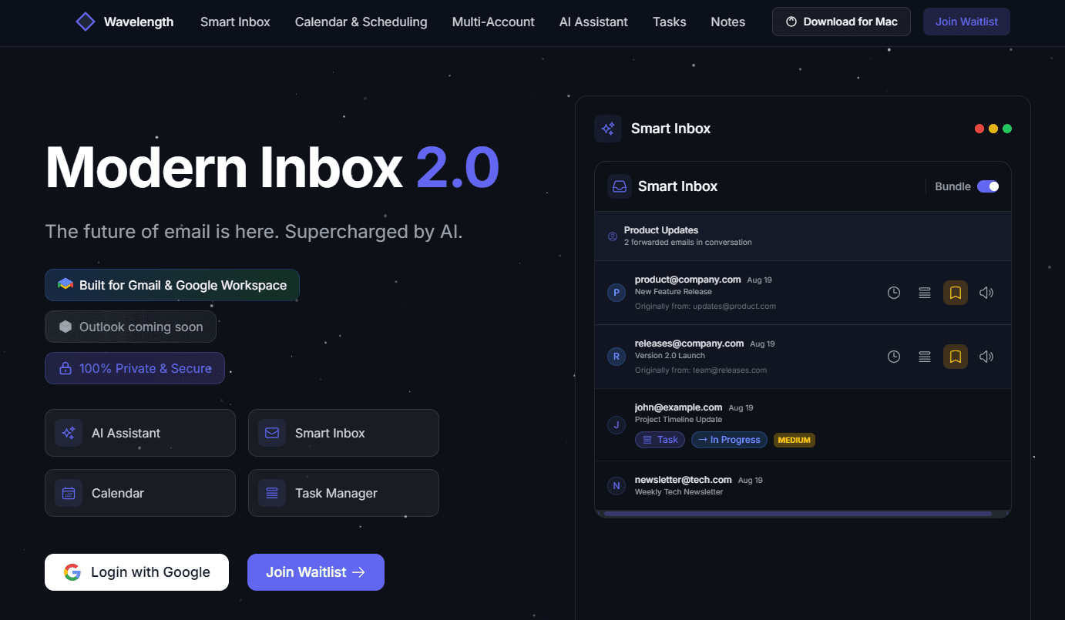The image size is (1065, 620).
Task: Click the calendar icon in the Calendar card
Action: 69,493
